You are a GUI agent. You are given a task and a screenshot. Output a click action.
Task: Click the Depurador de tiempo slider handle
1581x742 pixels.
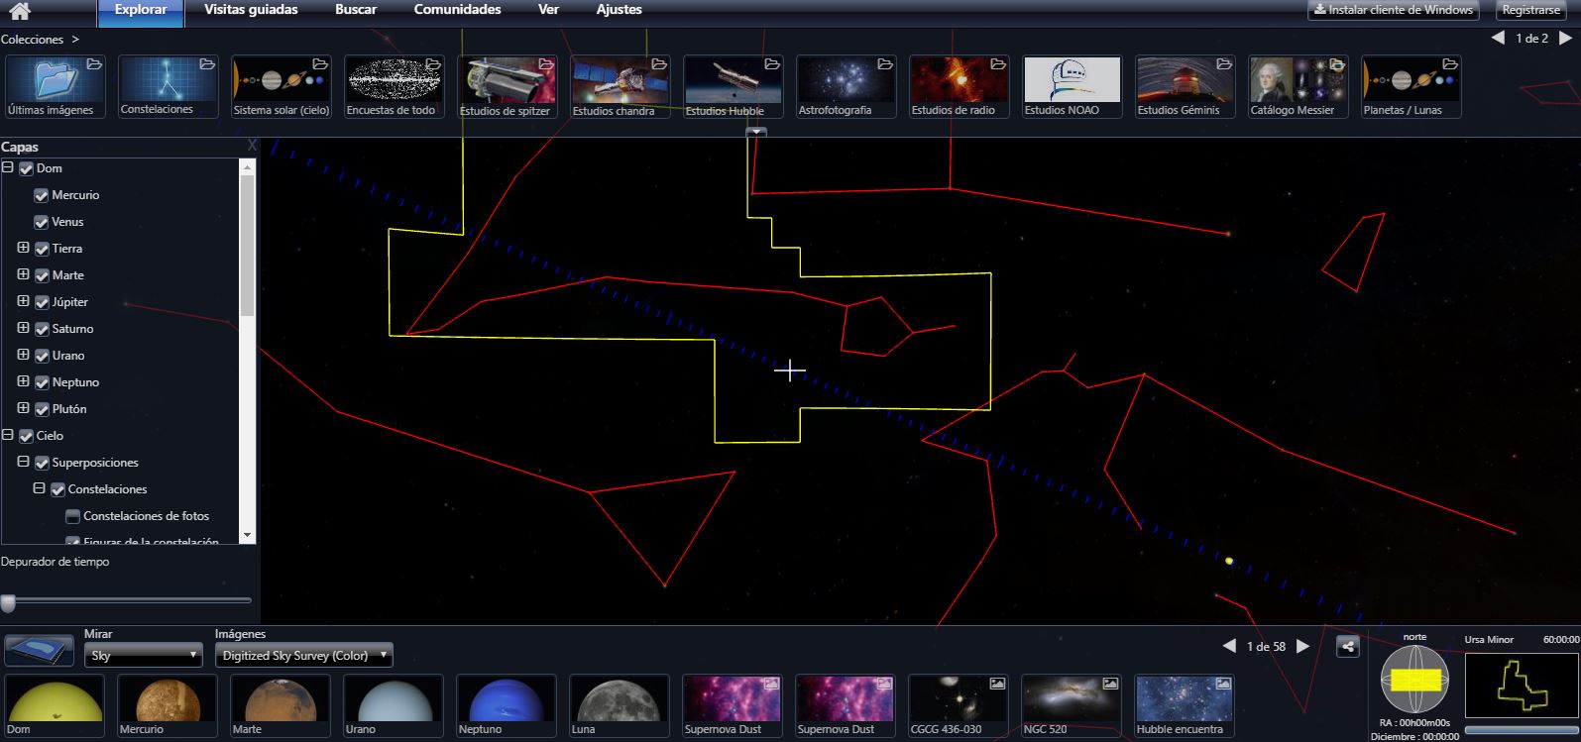(8, 601)
